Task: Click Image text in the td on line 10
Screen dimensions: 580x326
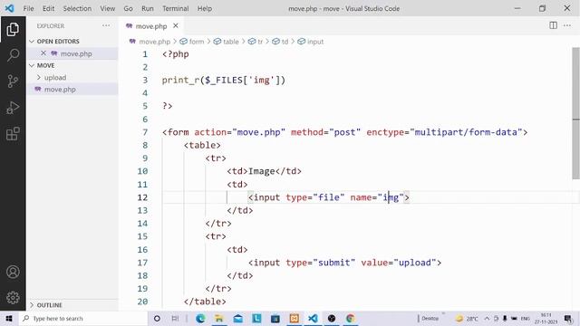Action: click(262, 171)
